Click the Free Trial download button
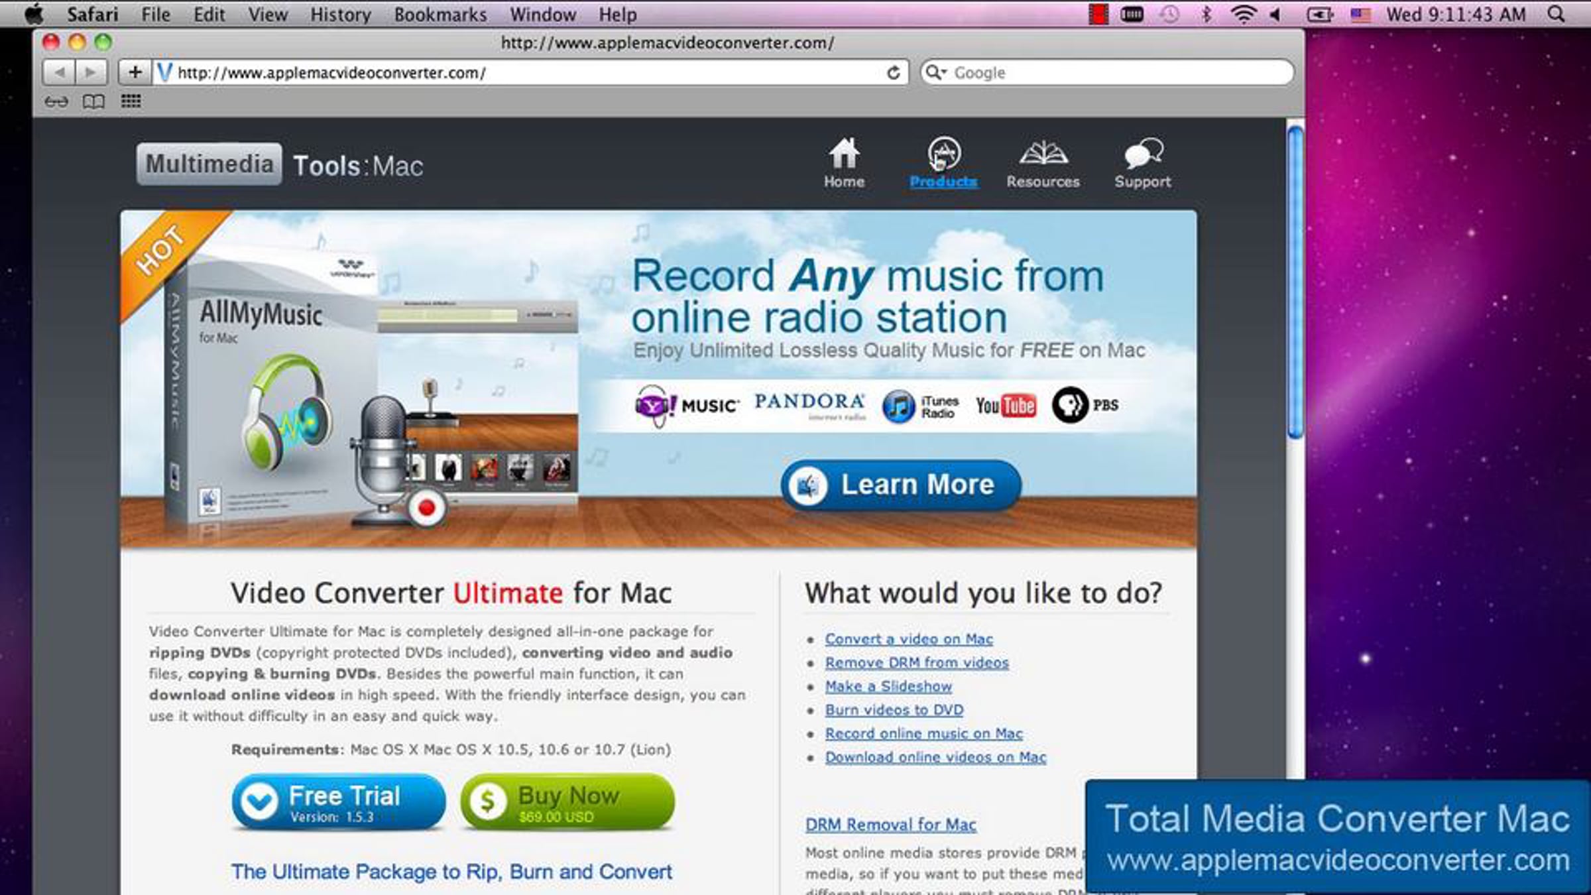Screen dimensions: 1591x895 pos(339,802)
